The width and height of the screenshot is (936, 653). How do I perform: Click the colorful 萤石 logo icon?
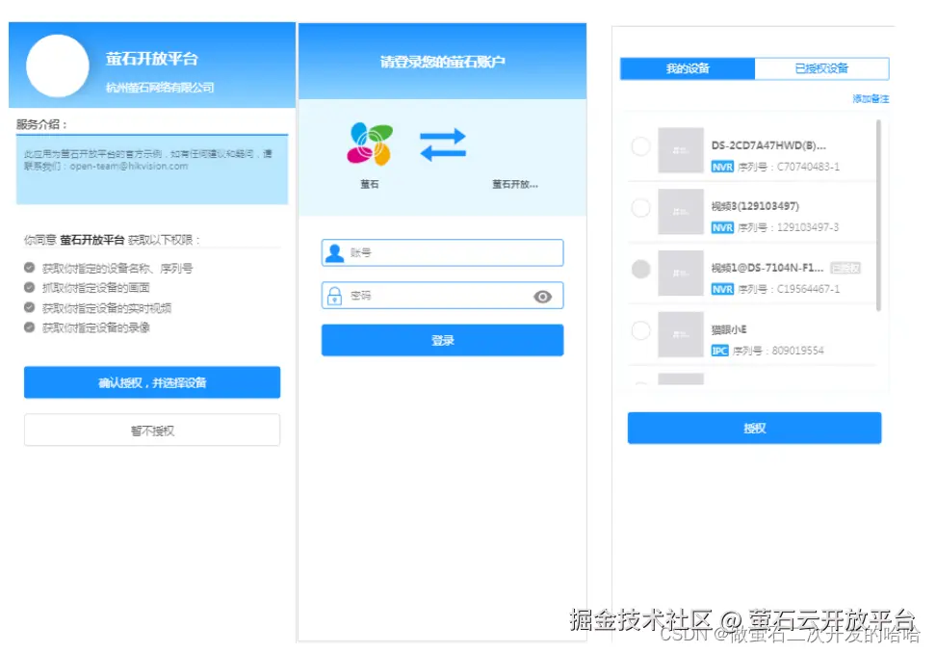[x=370, y=144]
